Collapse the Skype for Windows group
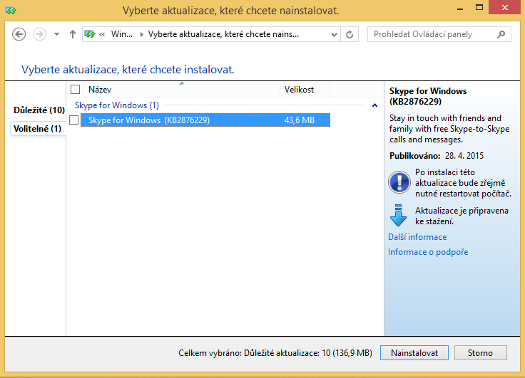Screen dimensions: 525x378 click(375, 105)
